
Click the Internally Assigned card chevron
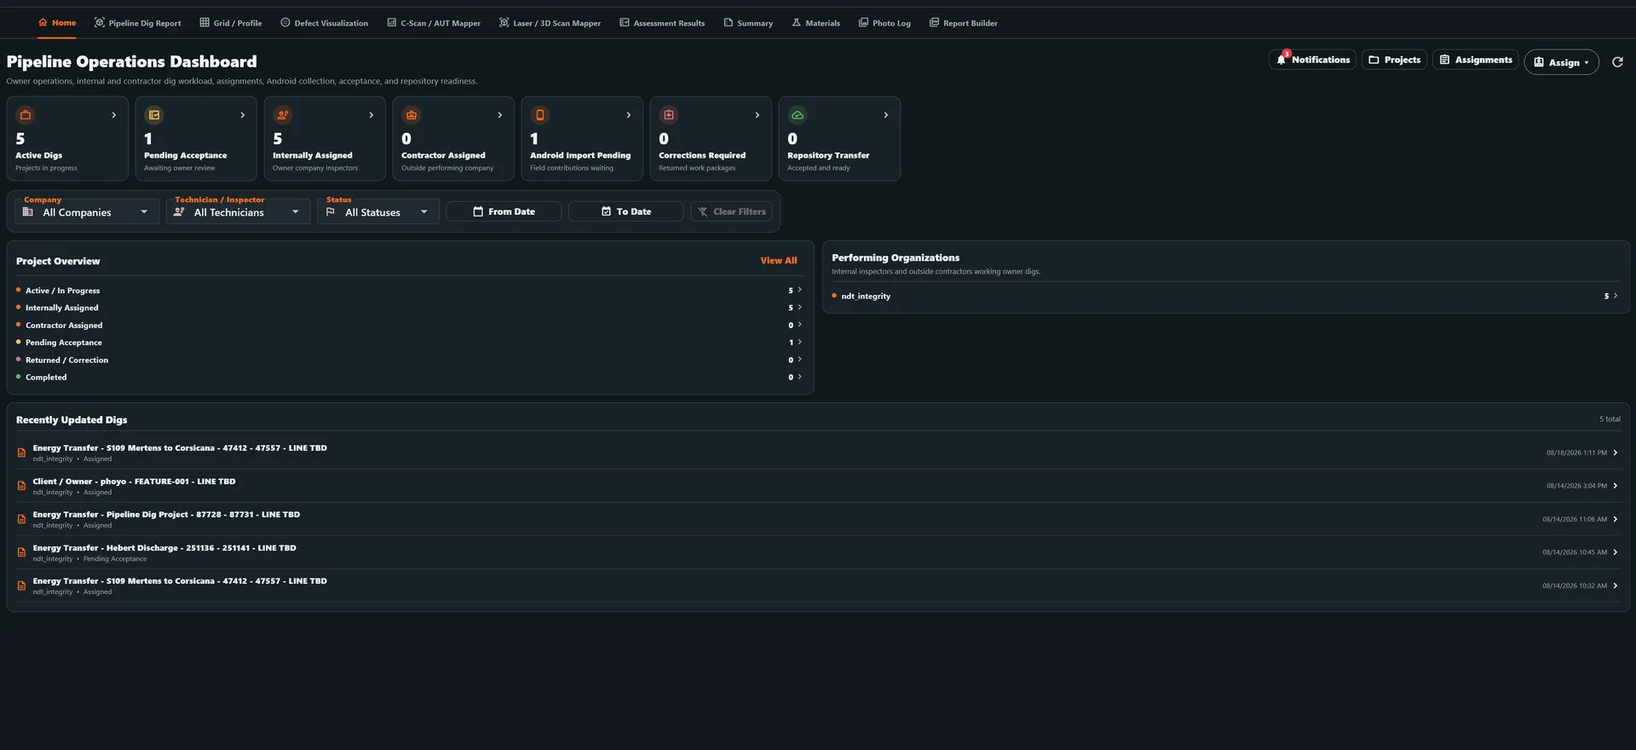point(372,115)
